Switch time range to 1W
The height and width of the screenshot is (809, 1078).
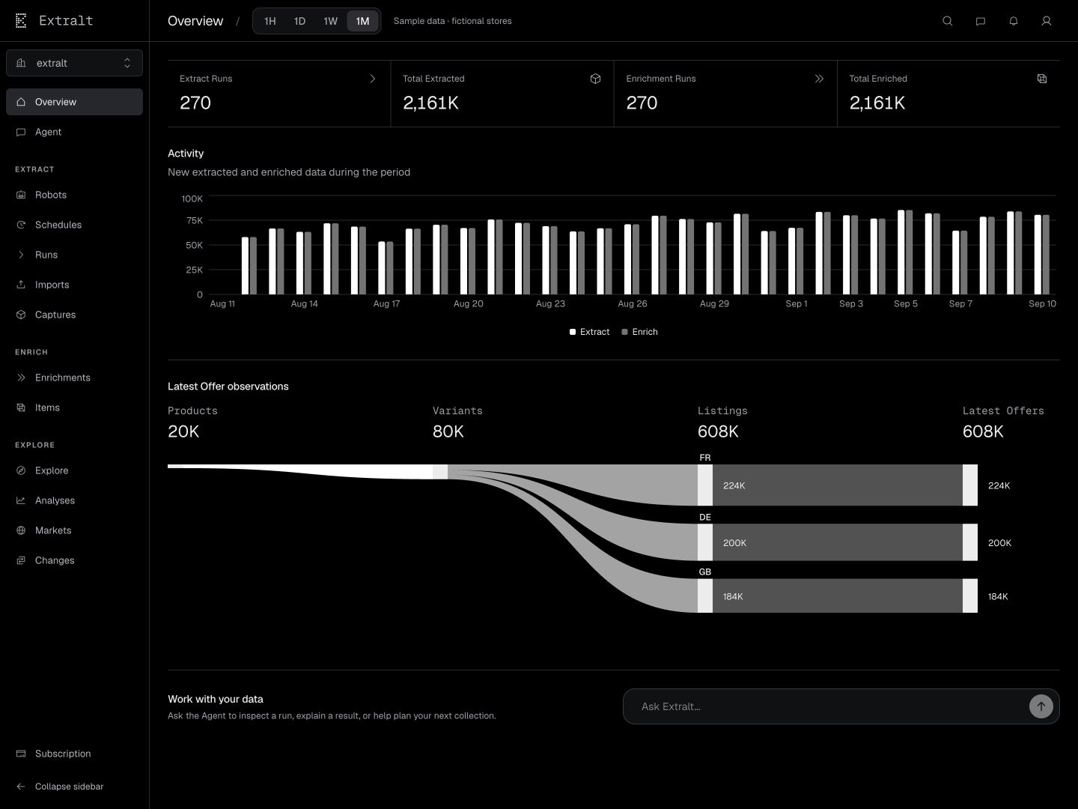pyautogui.click(x=331, y=21)
